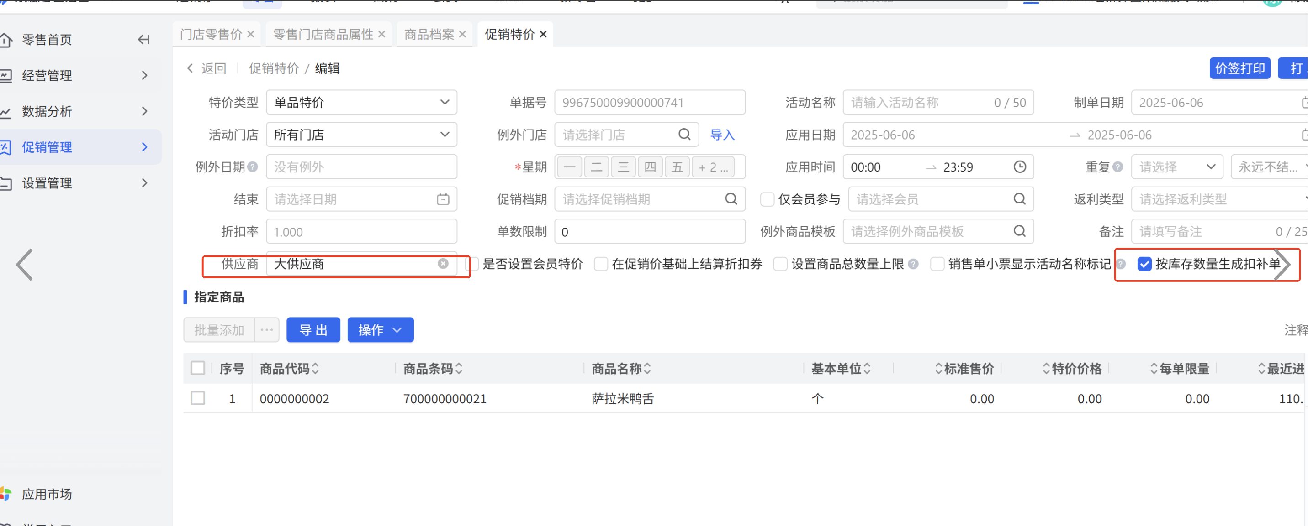Collapse the left sidebar menu

coord(144,40)
